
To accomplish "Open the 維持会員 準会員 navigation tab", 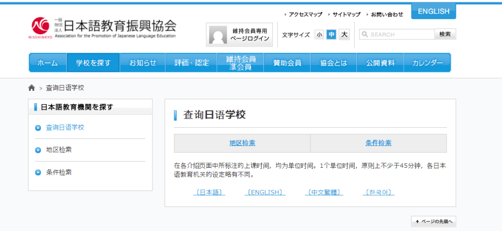I will pyautogui.click(x=241, y=63).
